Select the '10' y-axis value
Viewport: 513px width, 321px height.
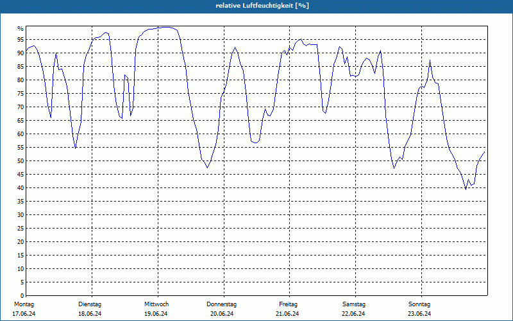pyautogui.click(x=21, y=268)
